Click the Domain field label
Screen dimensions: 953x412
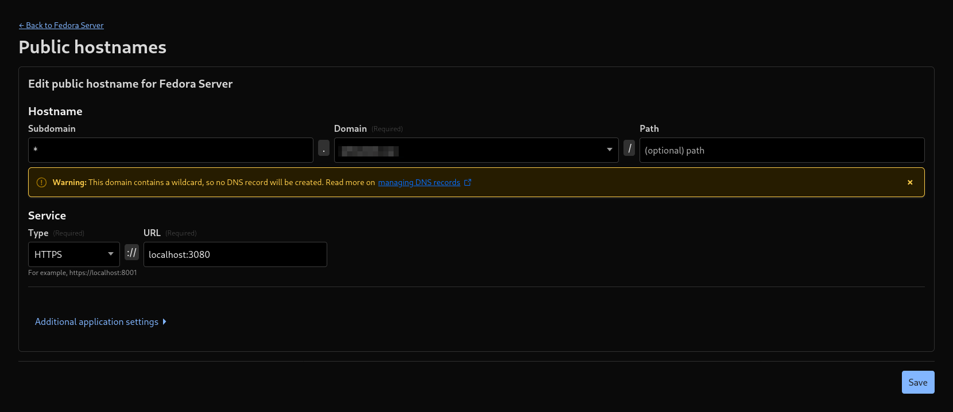(350, 128)
